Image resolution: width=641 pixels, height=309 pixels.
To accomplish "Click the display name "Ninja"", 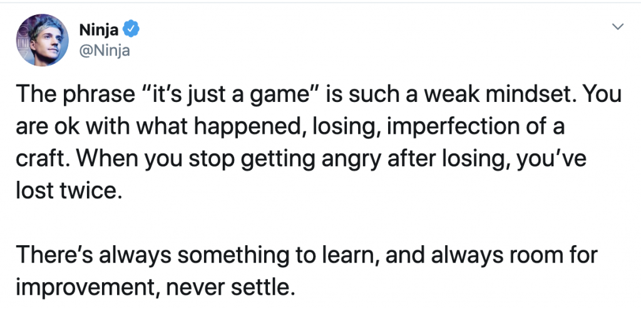I will coord(100,29).
